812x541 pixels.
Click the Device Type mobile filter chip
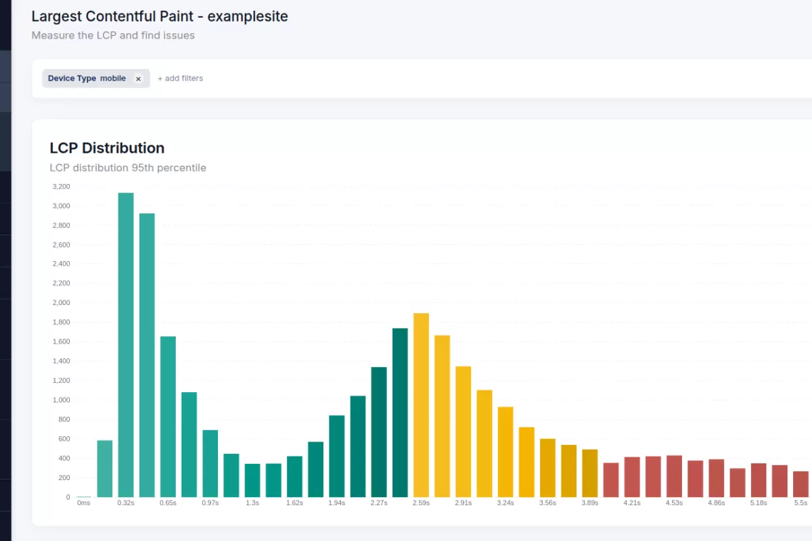(x=87, y=78)
